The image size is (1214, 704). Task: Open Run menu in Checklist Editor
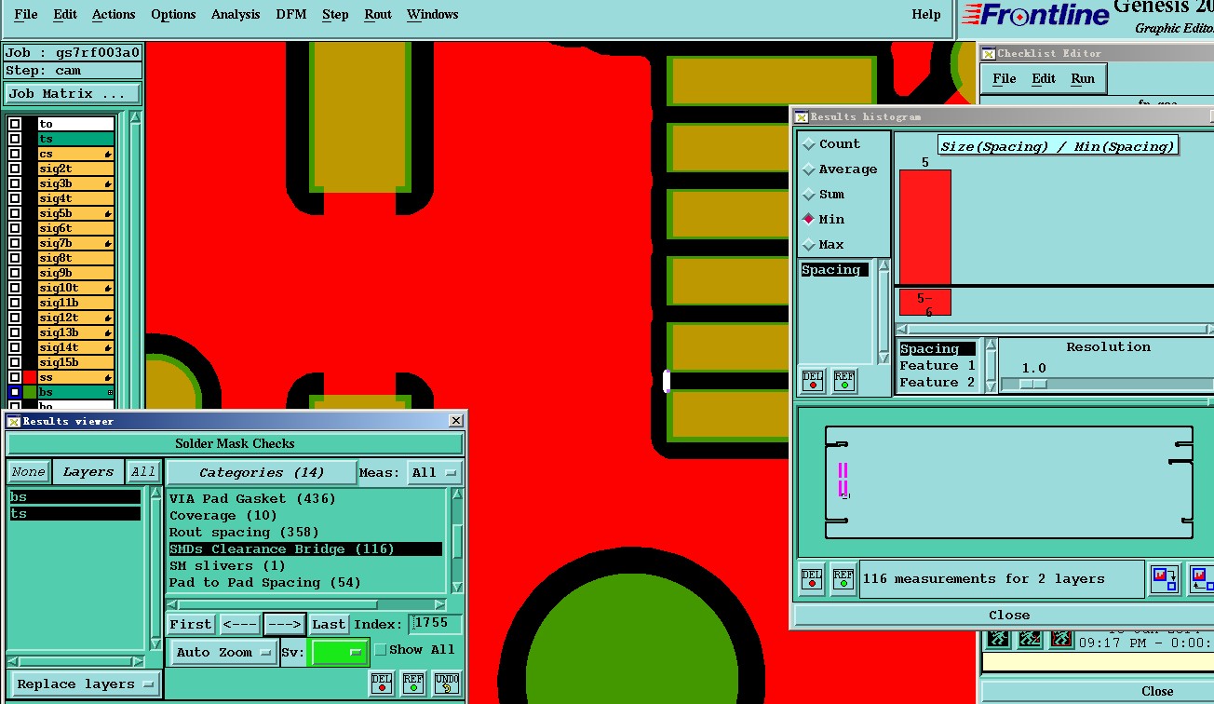pos(1083,79)
